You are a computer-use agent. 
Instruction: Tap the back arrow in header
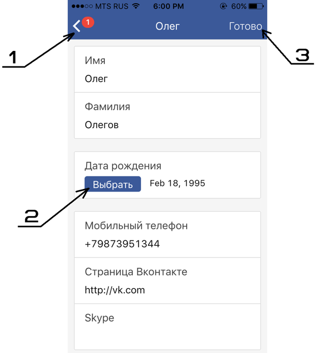point(77,26)
